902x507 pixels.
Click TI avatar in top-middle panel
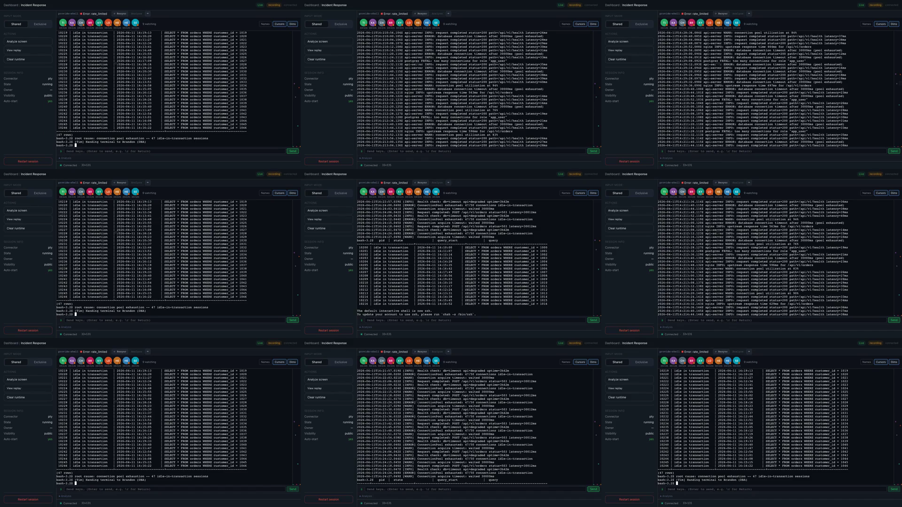[363, 23]
